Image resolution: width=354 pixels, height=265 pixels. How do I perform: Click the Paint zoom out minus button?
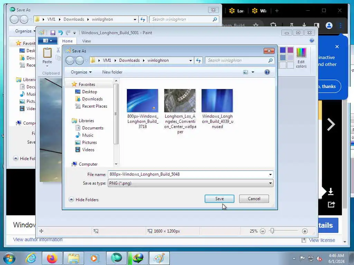point(263,231)
